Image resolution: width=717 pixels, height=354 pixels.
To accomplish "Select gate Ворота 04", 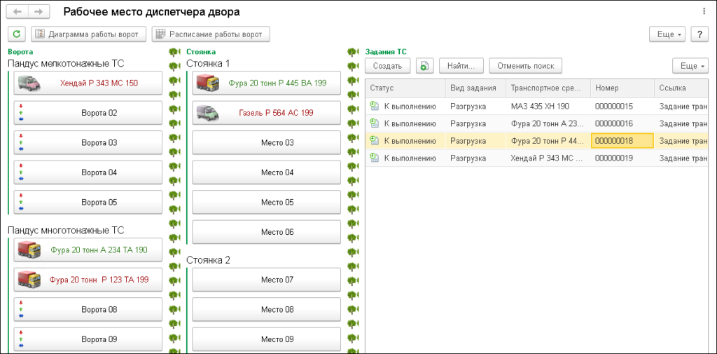I will 88,172.
